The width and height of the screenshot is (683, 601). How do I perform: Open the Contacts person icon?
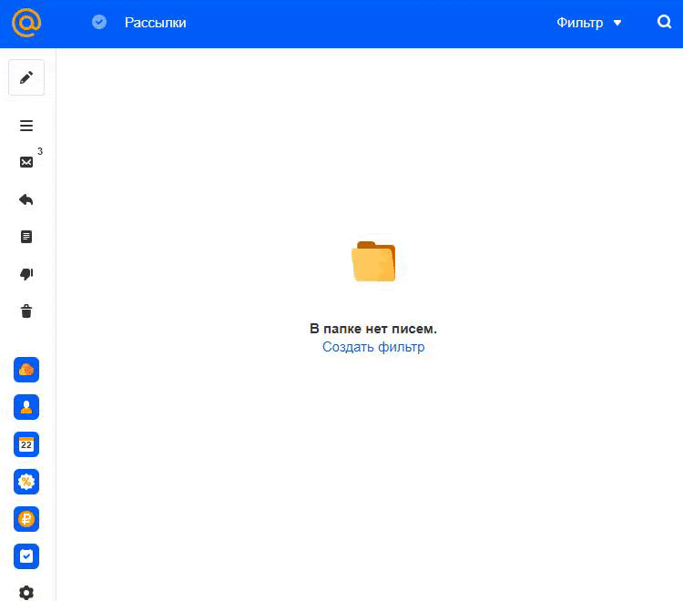click(26, 407)
